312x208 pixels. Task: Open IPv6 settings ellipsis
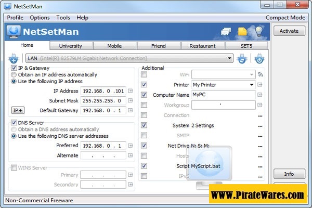click(x=260, y=177)
